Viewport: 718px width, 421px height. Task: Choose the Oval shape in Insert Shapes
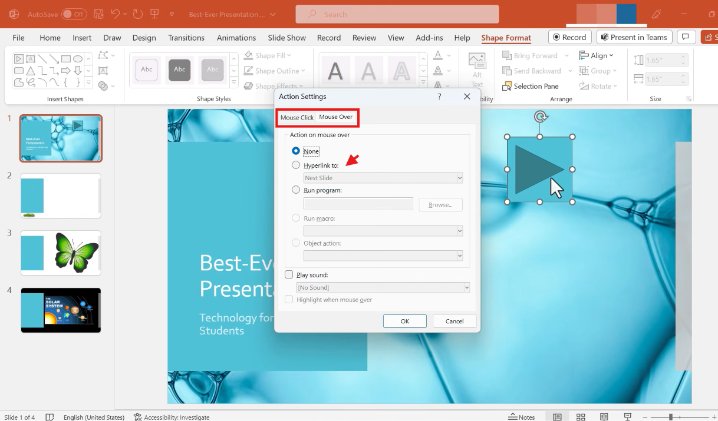pos(78,59)
